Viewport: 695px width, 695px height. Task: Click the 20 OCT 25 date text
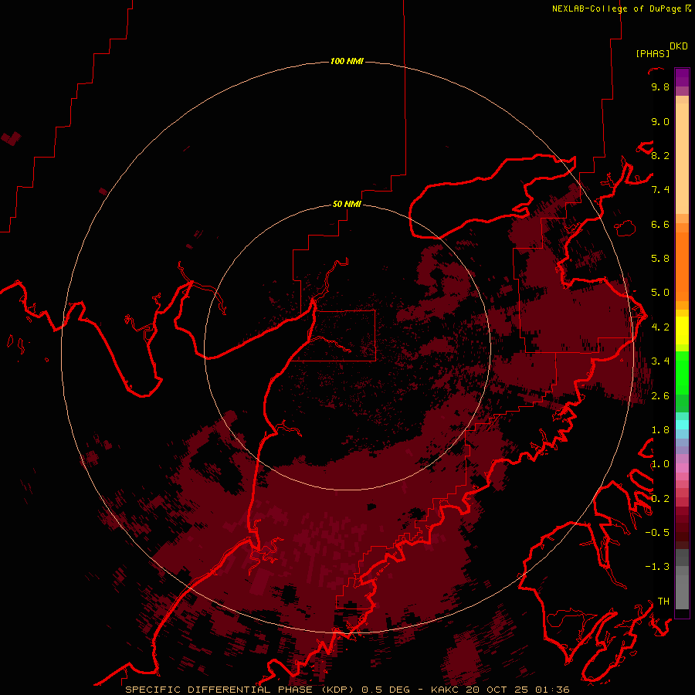[498, 690]
